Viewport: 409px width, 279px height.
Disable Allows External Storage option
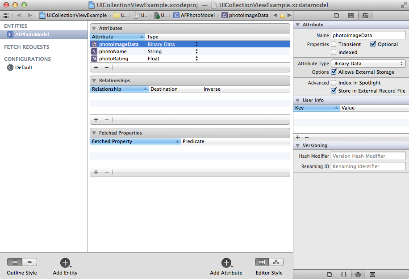(333, 72)
